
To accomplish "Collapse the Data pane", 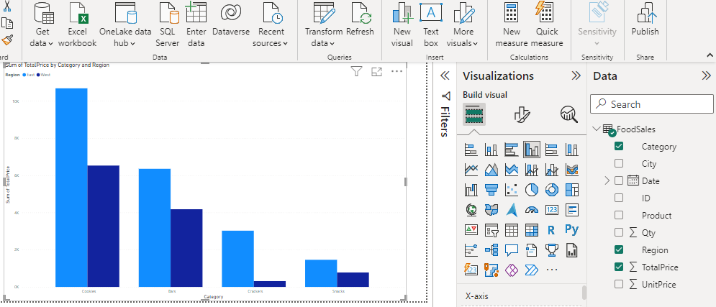I will (x=707, y=75).
